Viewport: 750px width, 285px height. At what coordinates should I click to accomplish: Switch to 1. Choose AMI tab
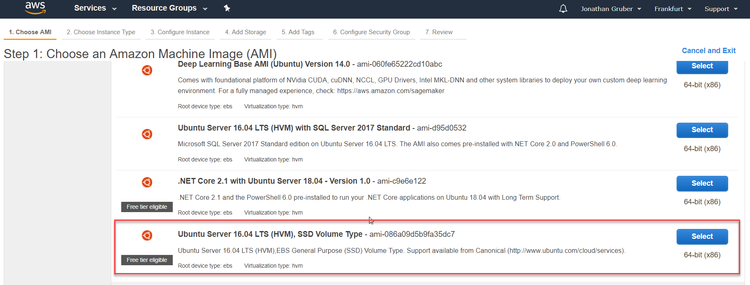pos(30,32)
